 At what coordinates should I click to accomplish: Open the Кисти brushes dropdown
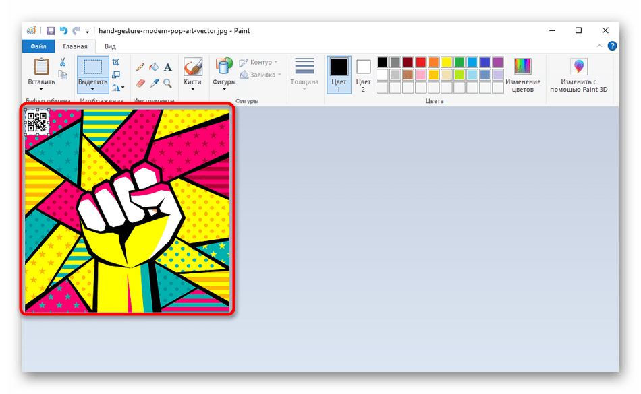(192, 74)
